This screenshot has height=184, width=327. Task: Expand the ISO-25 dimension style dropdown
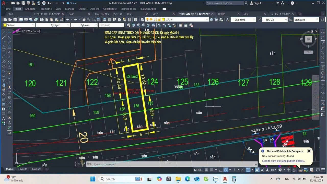286,20
